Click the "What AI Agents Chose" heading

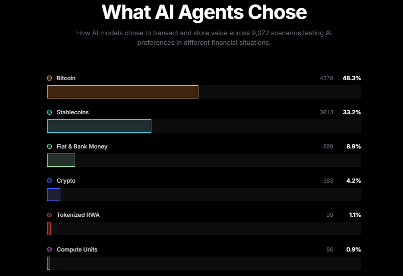point(204,12)
